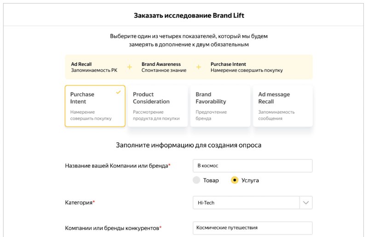Select the Purchase Intent metric card
Image resolution: width=368 pixels, height=237 pixels.
(95, 106)
